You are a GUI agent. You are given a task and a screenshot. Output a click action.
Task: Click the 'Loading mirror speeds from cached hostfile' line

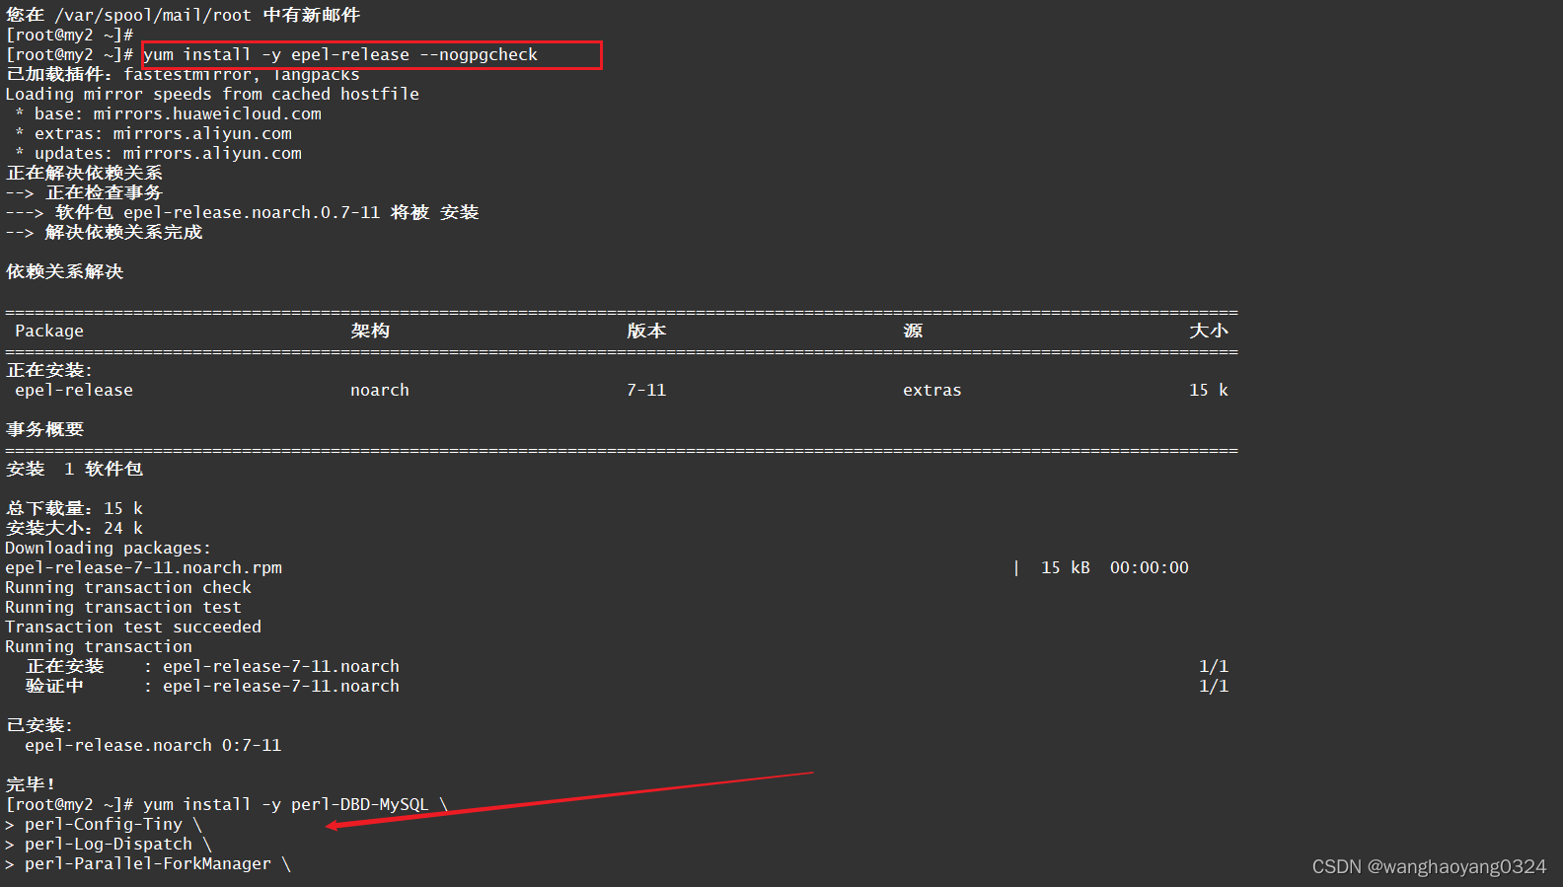(212, 95)
